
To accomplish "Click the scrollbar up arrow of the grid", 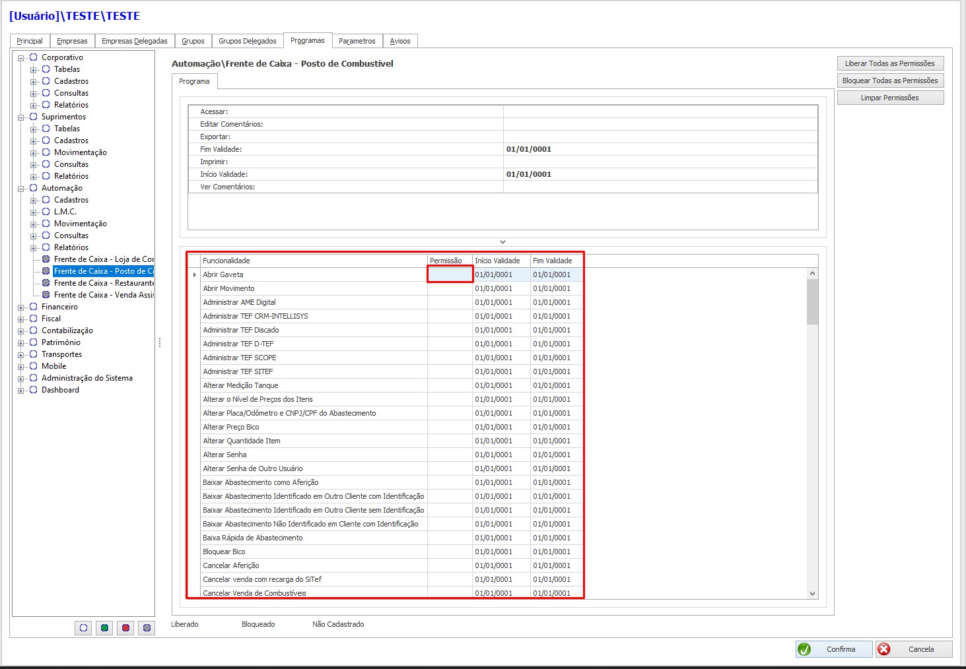I will coord(812,274).
